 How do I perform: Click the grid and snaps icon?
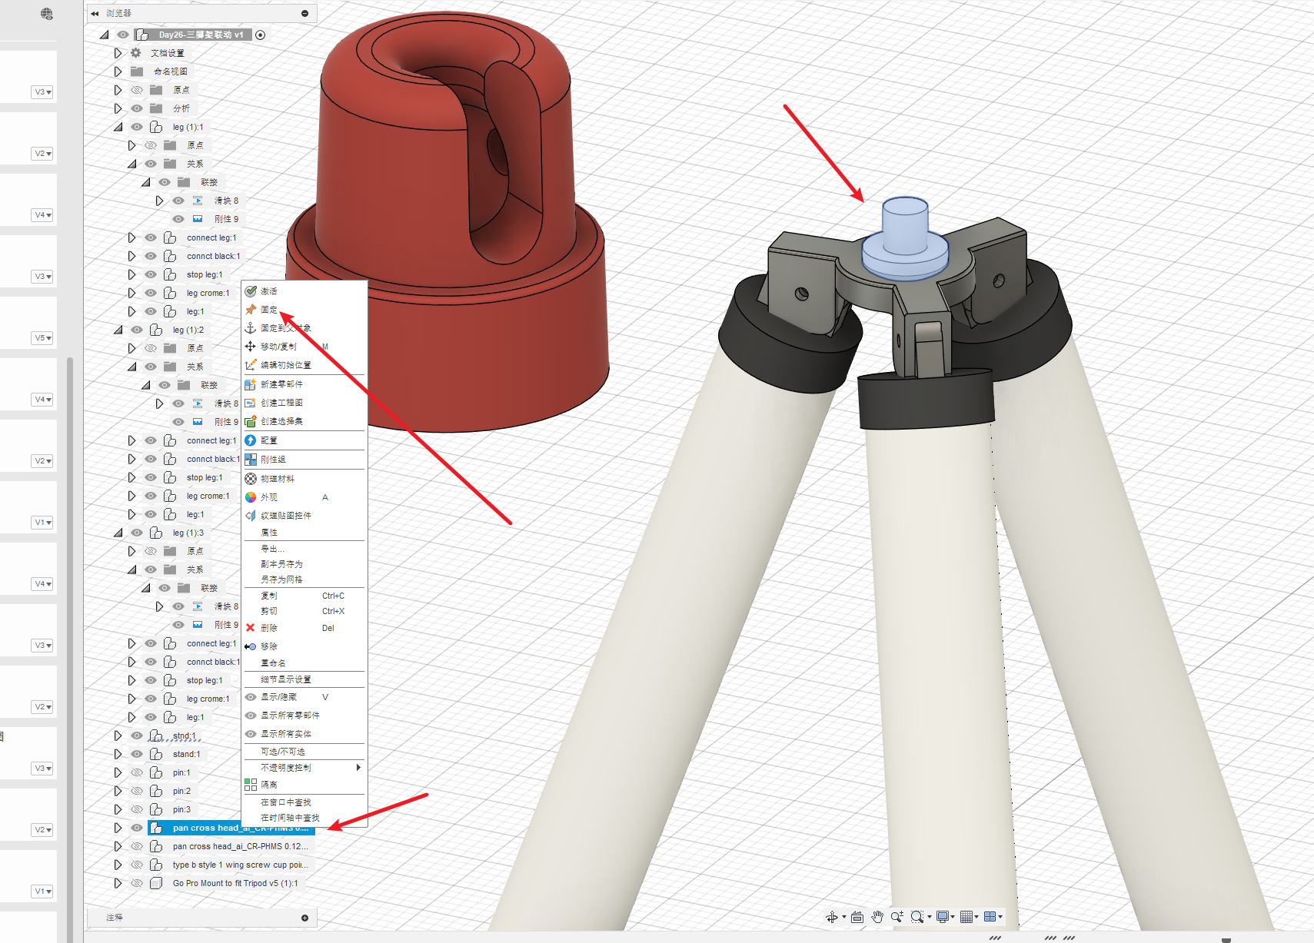[x=966, y=917]
